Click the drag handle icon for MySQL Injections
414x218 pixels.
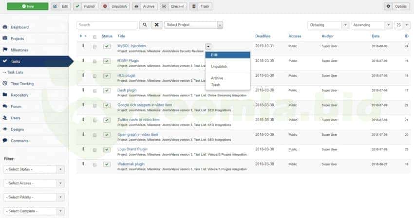pyautogui.click(x=83, y=46)
